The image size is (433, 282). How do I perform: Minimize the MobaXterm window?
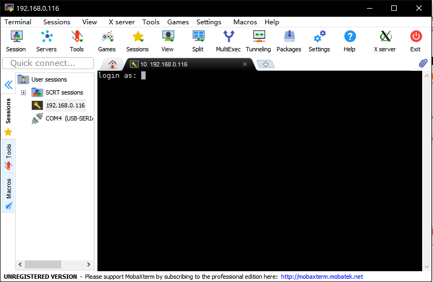pyautogui.click(x=370, y=8)
